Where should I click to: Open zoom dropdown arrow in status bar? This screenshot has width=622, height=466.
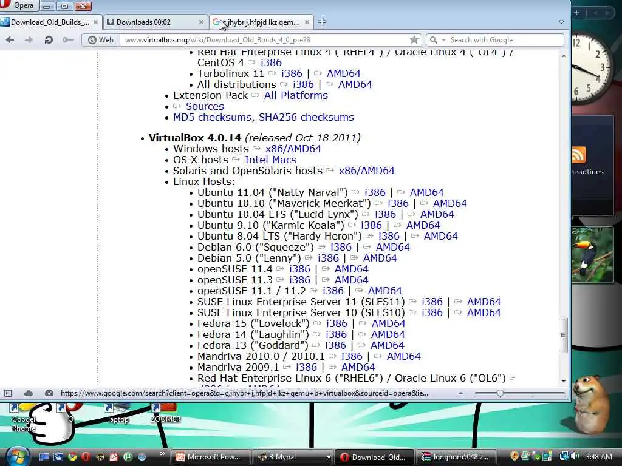click(460, 393)
